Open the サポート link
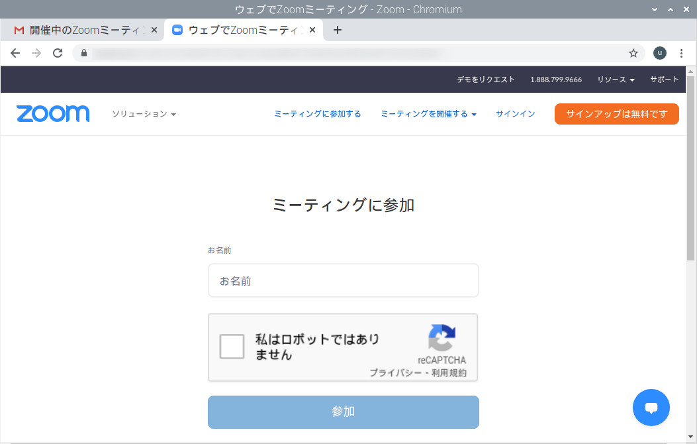The height and width of the screenshot is (444, 697). click(x=664, y=80)
